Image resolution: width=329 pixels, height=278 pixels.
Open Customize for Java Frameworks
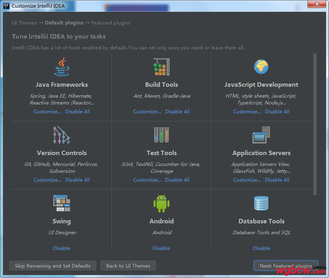pyautogui.click(x=47, y=111)
